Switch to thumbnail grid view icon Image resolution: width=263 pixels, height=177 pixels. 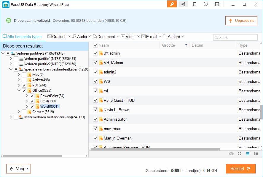tap(239, 154)
